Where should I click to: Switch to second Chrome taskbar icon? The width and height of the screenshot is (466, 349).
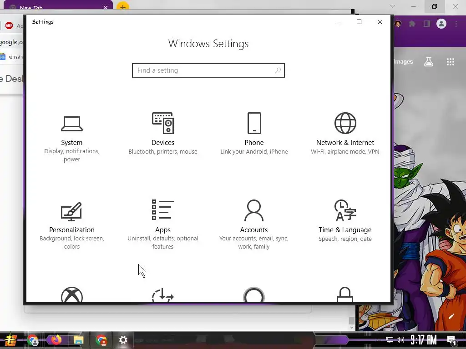tap(101, 340)
